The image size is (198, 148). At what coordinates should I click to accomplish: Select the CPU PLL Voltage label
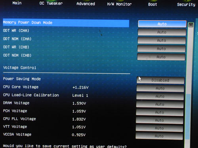click(x=19, y=119)
